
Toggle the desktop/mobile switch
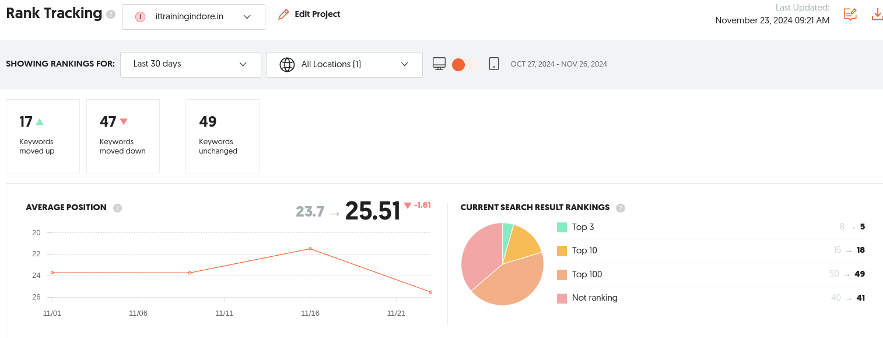point(466,65)
